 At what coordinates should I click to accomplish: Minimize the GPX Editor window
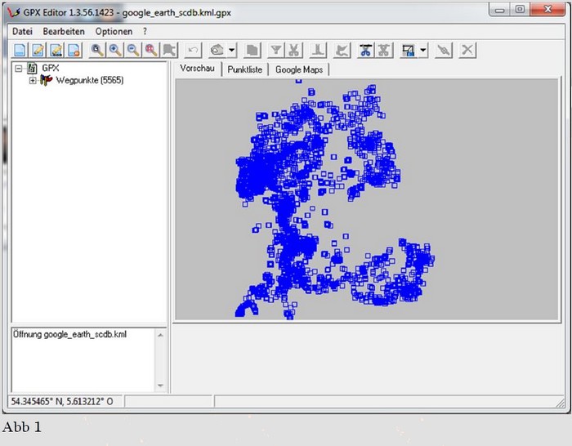500,10
